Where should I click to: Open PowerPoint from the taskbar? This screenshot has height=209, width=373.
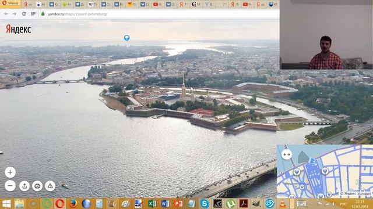(x=178, y=204)
